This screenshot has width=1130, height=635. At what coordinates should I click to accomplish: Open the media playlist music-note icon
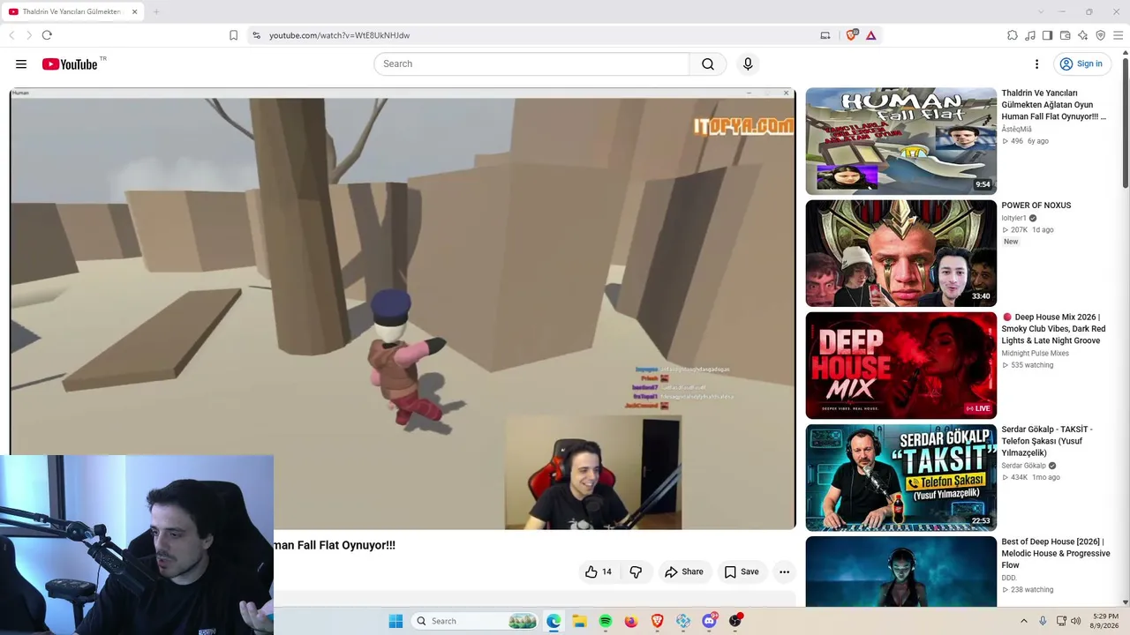[1030, 35]
